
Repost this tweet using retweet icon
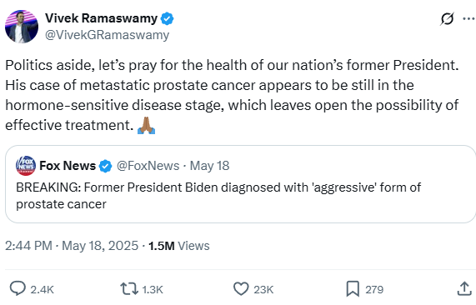point(129,289)
